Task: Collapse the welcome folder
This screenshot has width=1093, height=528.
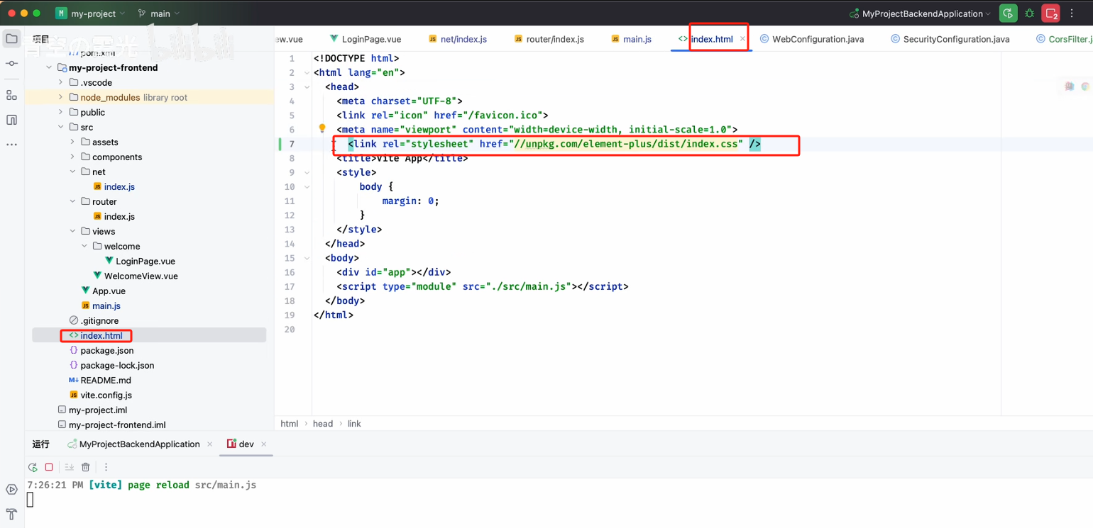Action: (84, 247)
